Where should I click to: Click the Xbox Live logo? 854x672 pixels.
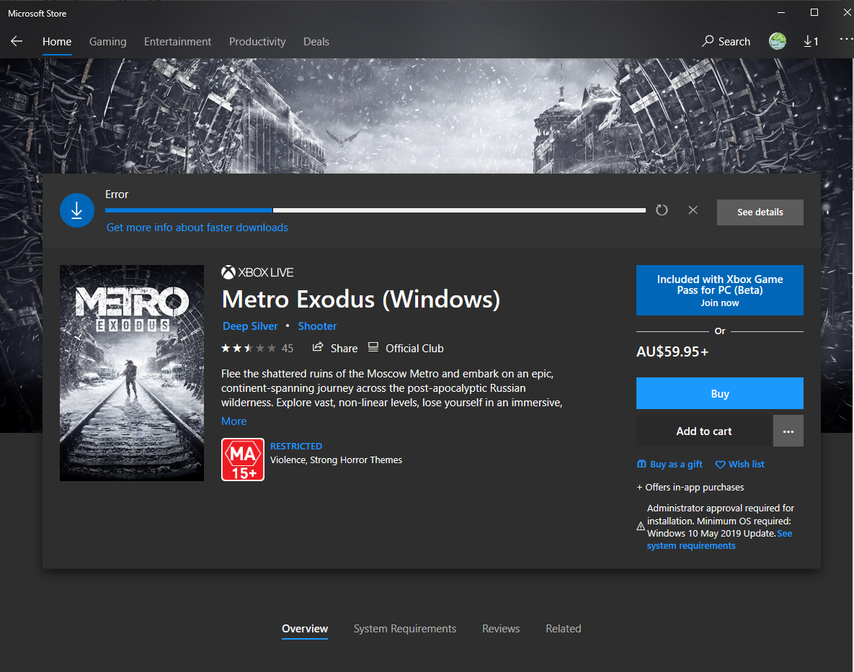point(257,272)
